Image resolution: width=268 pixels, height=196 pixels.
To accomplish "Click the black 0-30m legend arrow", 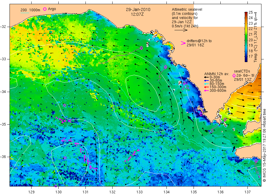I will (206, 77).
